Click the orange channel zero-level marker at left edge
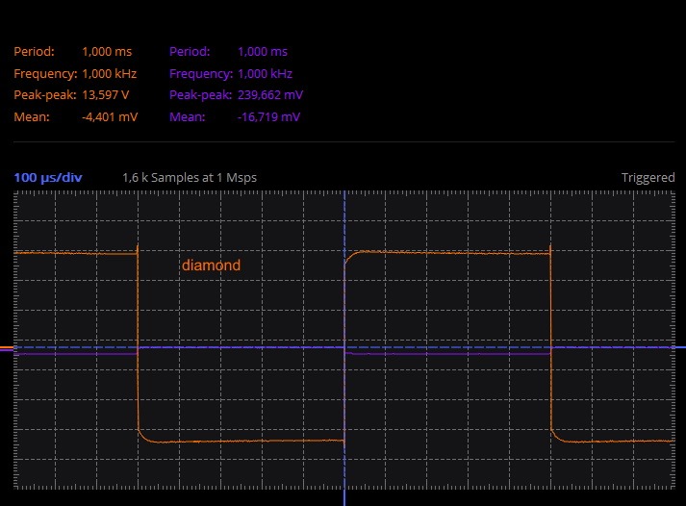Image resolution: width=686 pixels, height=506 pixels. point(7,348)
